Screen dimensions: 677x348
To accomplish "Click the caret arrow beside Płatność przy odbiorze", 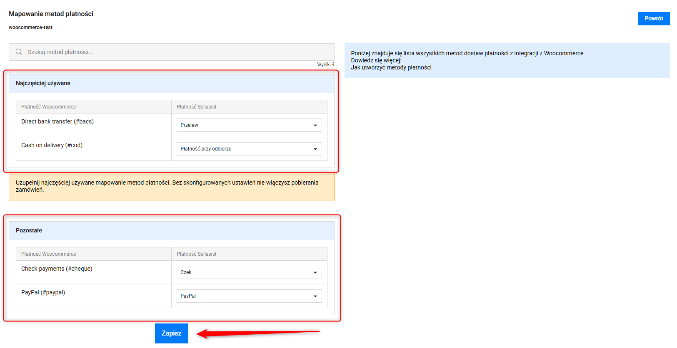I will tap(315, 149).
